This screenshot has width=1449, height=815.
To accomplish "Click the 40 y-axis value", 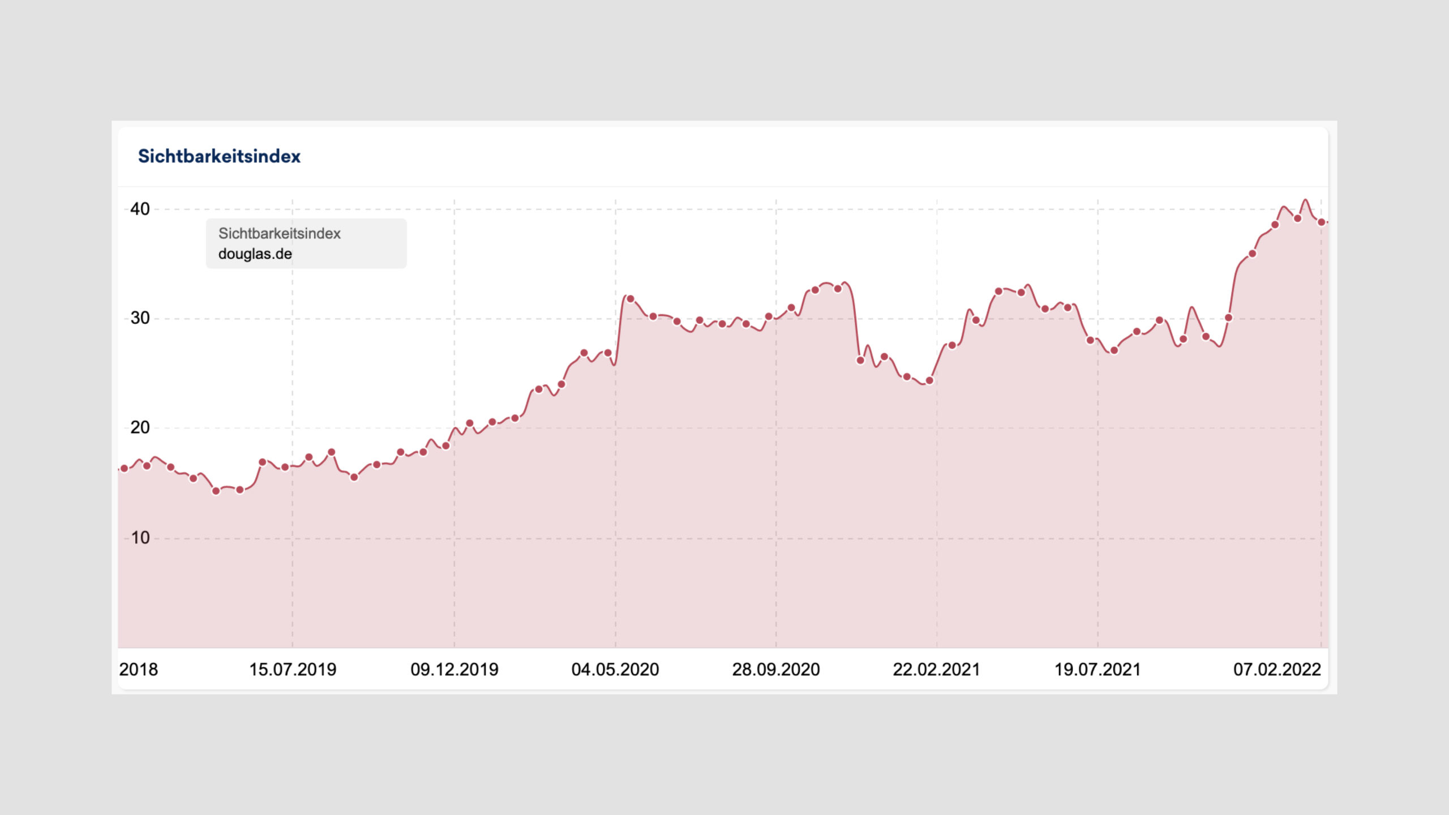I will point(140,209).
